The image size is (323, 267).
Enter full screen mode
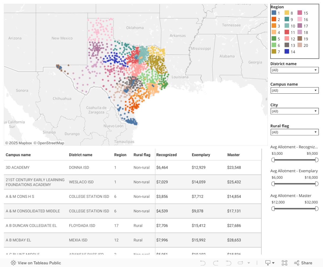284,263
